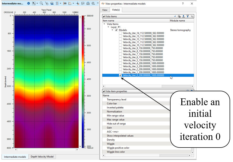Select the magnifier zoom tool
Viewport: 233px width, 162px height.
click(x=41, y=4)
